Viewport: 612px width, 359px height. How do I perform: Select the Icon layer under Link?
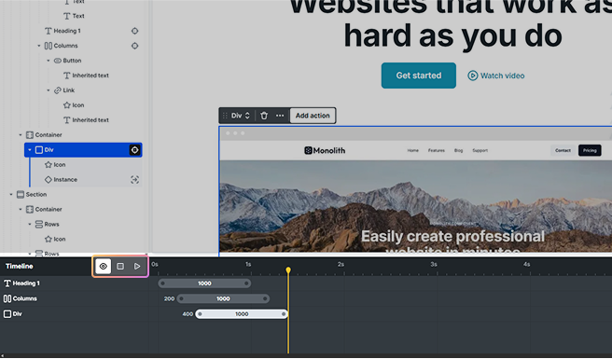coord(74,105)
